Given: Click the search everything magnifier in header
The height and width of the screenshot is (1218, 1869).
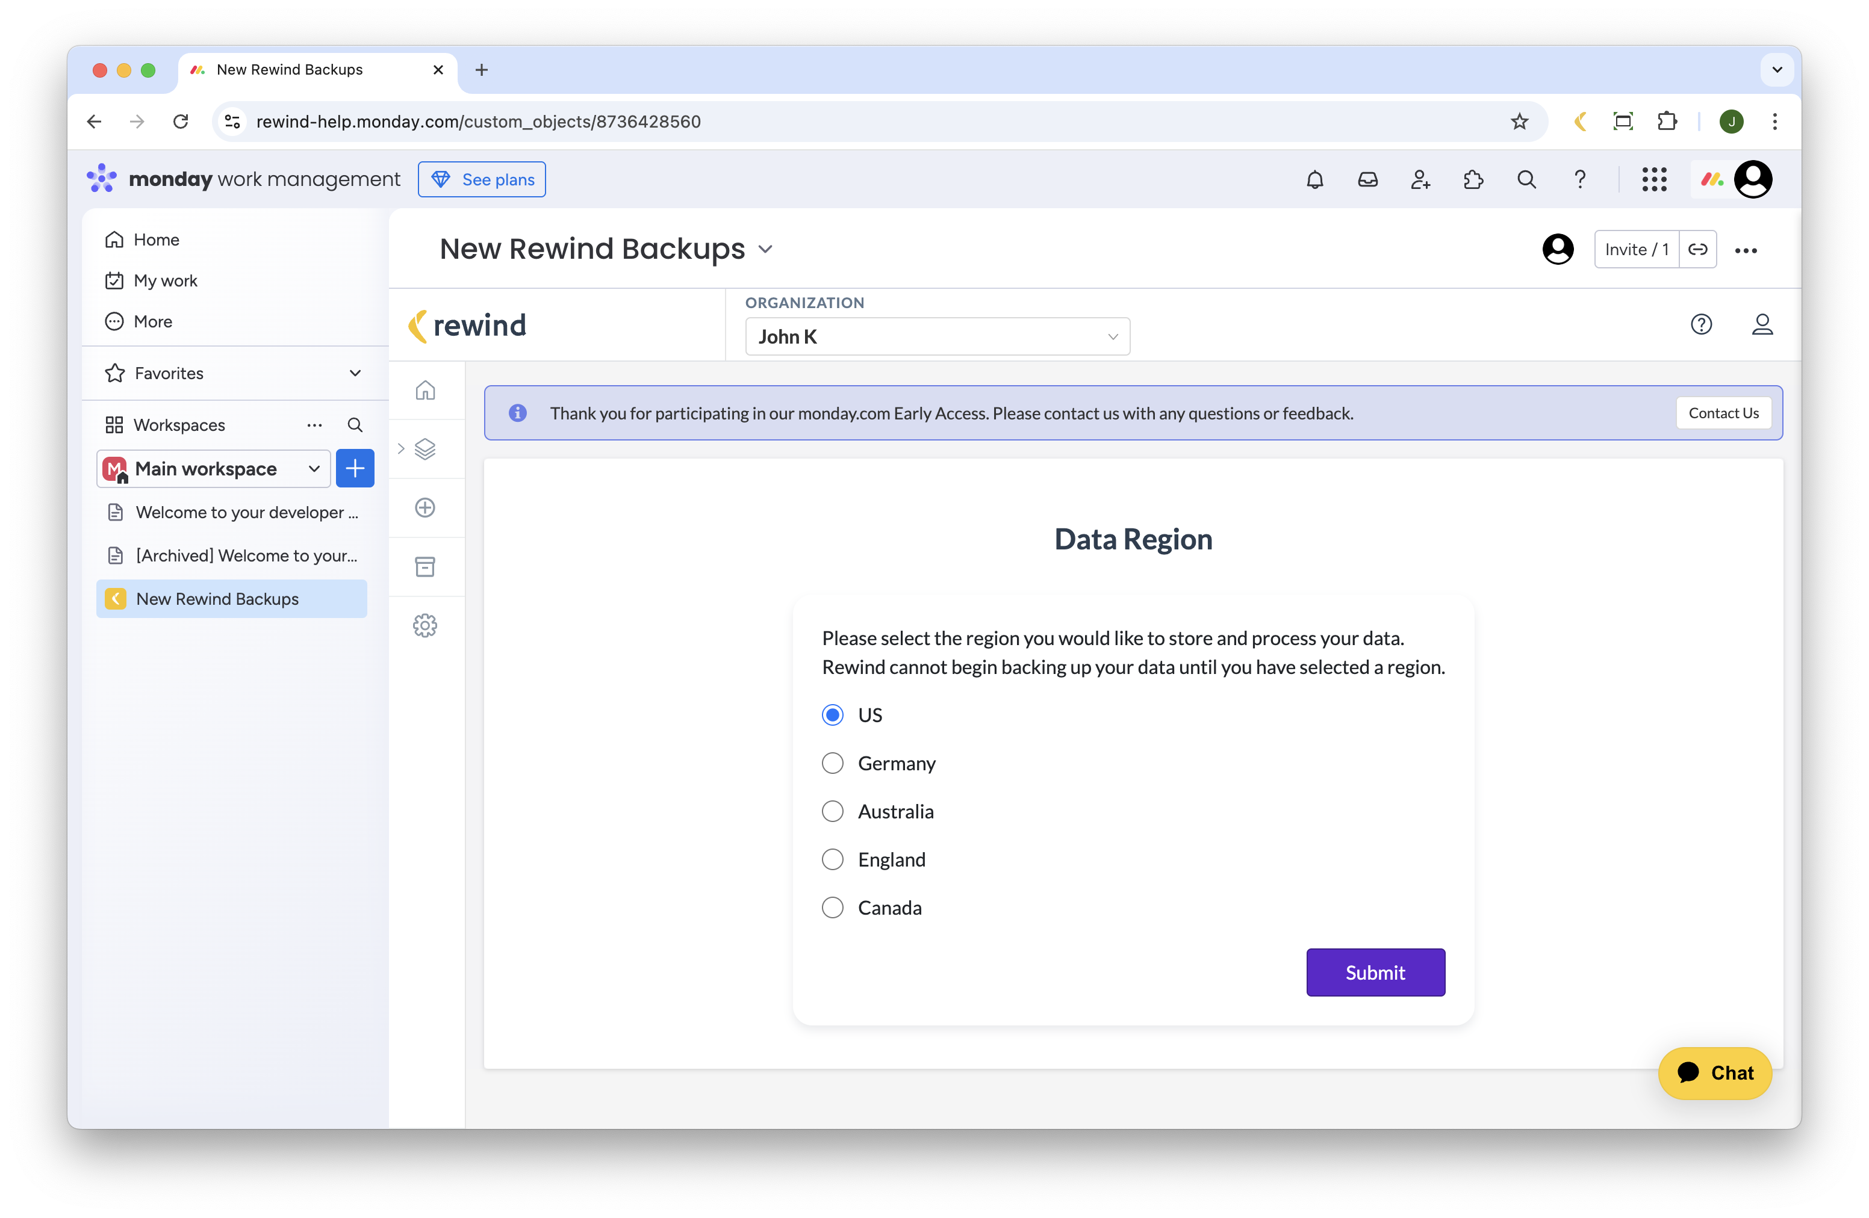Looking at the screenshot, I should pos(1526,180).
